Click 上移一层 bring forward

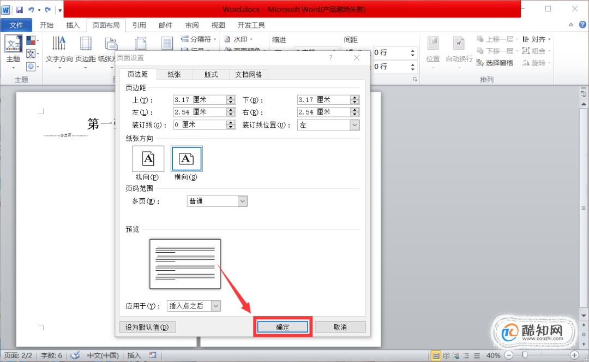pyautogui.click(x=497, y=39)
